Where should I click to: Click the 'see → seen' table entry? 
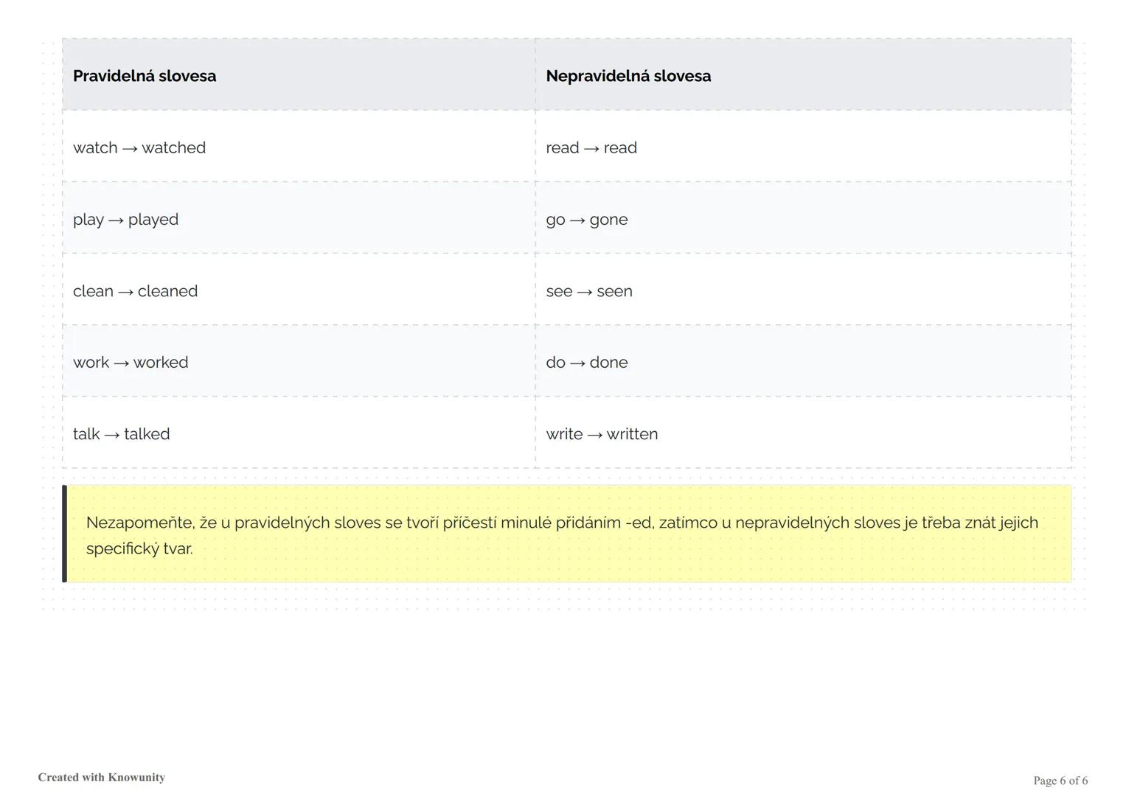(589, 291)
